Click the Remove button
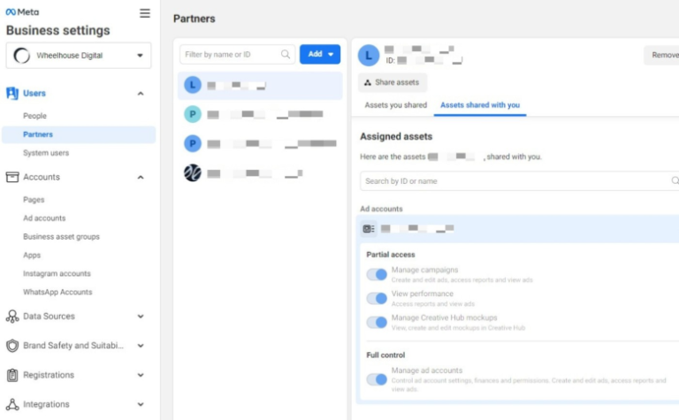Image resolution: width=679 pixels, height=420 pixels. click(x=662, y=55)
